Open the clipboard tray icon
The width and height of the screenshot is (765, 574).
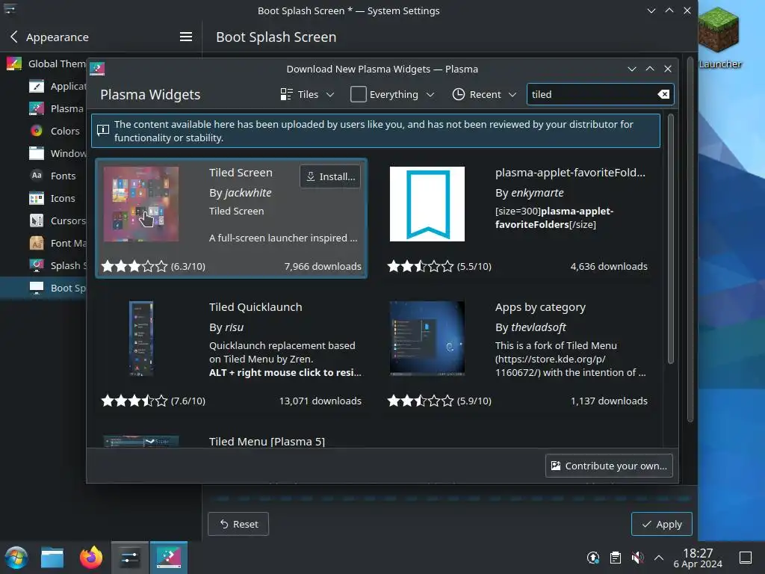click(x=616, y=558)
